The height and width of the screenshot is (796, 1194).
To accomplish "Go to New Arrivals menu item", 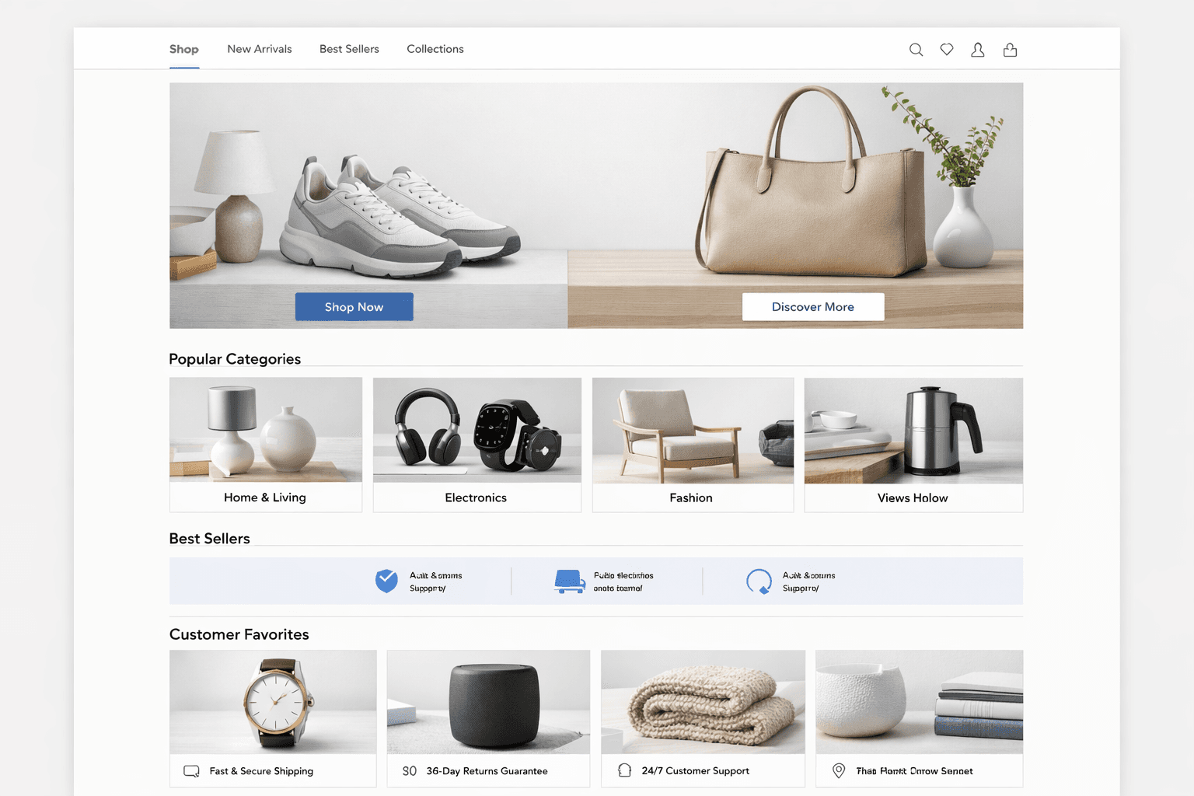I will tap(260, 49).
